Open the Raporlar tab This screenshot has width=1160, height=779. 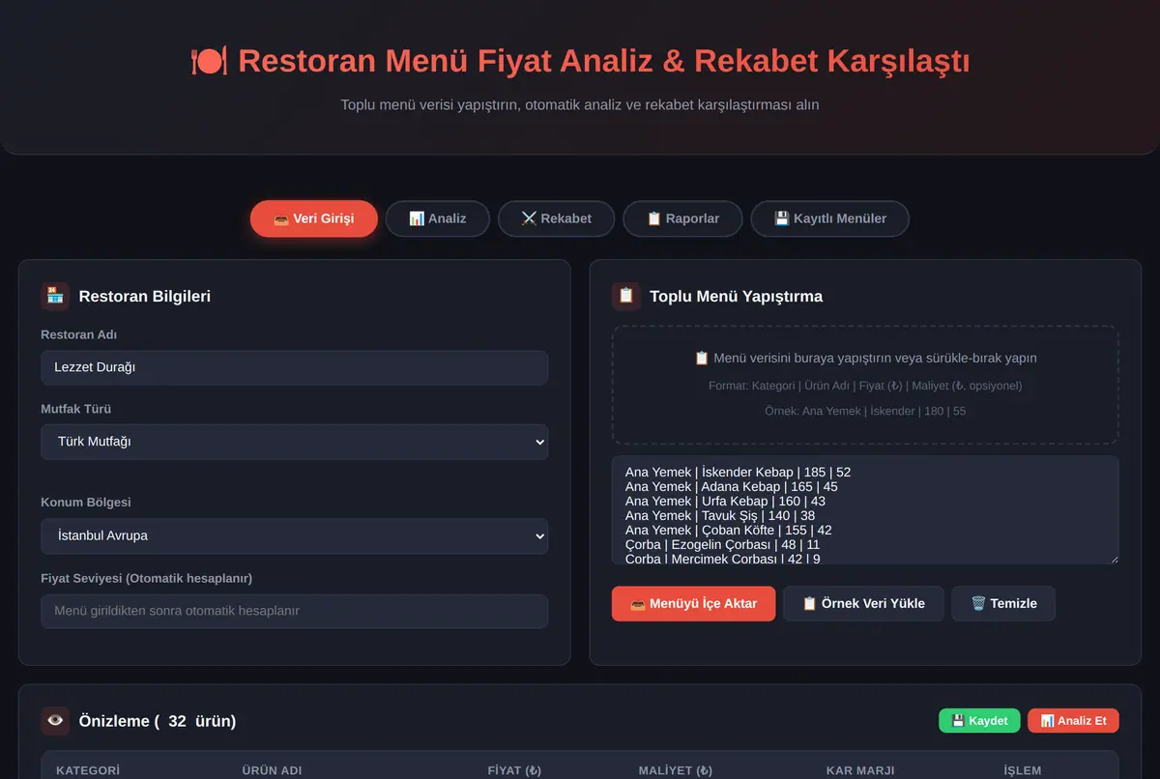click(682, 218)
